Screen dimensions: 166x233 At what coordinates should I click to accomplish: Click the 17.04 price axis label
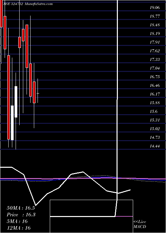pyautogui.click(x=155, y=68)
